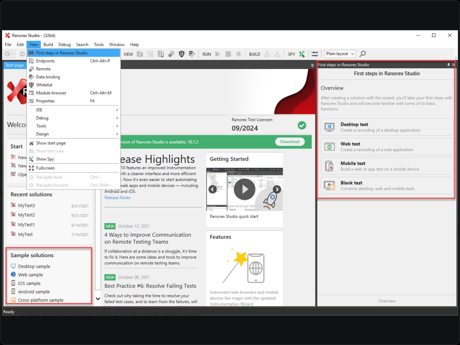Viewport: 460px width, 345px height.
Task: Open article 4 Ways to Improve Communication
Action: (x=148, y=238)
